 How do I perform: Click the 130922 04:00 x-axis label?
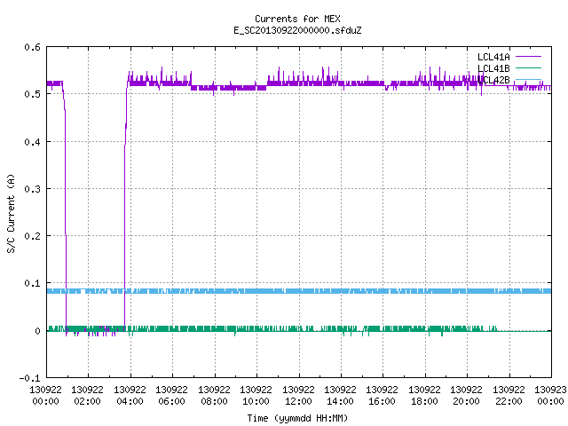click(130, 396)
